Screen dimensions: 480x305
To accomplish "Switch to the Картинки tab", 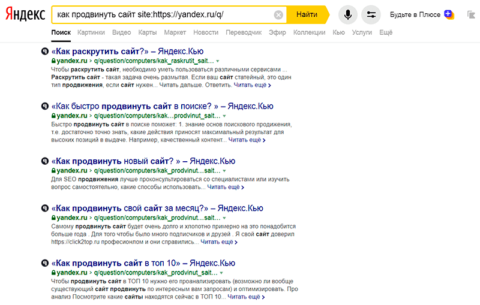I will tap(91, 32).
